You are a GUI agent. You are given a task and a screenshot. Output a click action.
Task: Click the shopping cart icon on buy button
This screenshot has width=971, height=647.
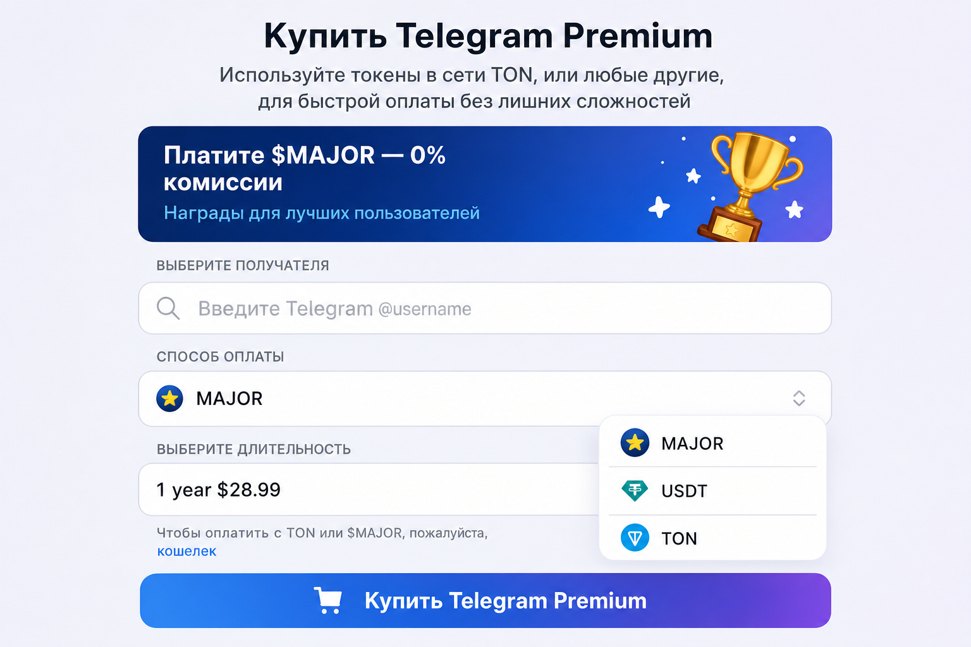coord(328,600)
